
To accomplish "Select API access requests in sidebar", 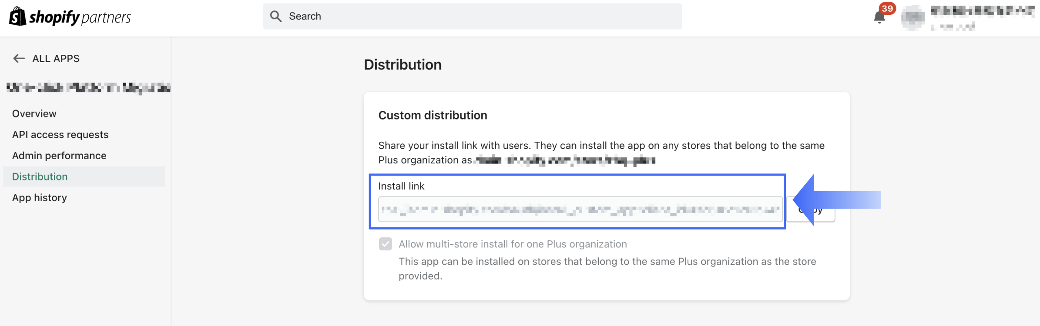I will click(60, 135).
